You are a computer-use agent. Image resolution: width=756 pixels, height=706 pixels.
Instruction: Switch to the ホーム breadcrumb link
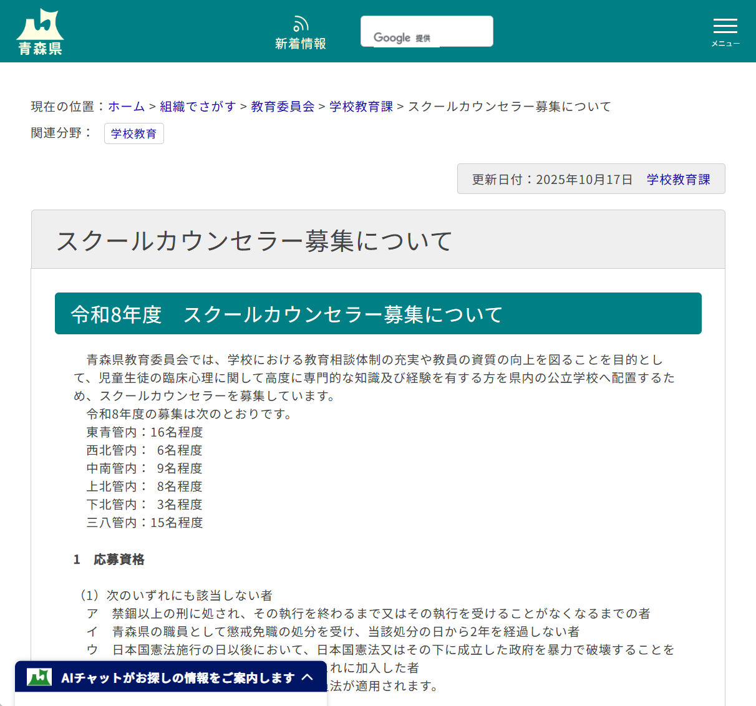point(127,107)
